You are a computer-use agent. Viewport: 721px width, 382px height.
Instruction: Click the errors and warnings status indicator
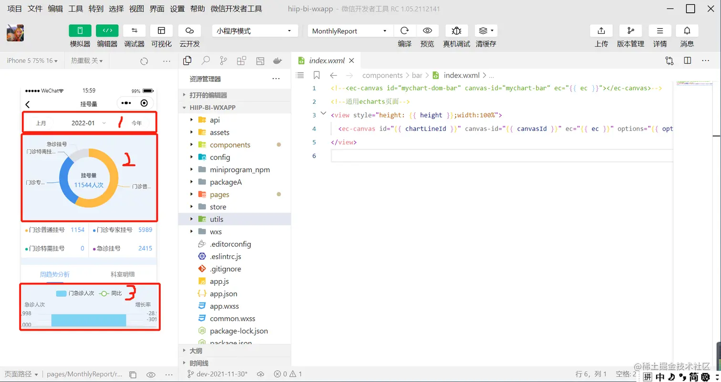(x=288, y=374)
